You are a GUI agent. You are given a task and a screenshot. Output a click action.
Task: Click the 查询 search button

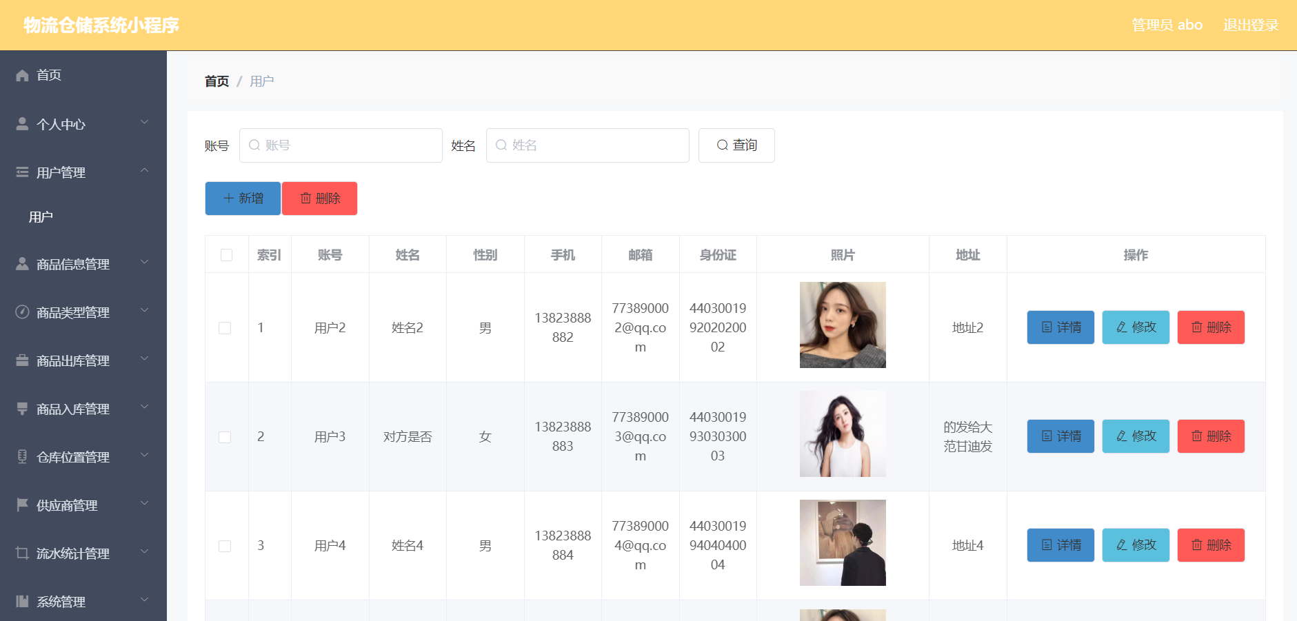[736, 145]
